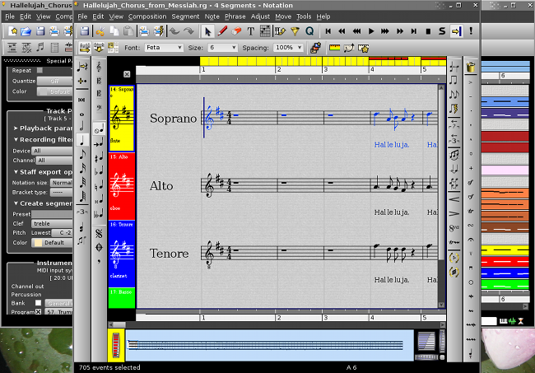This screenshot has width=535, height=373.
Task: Click the Stop playback button
Action: 428,31
